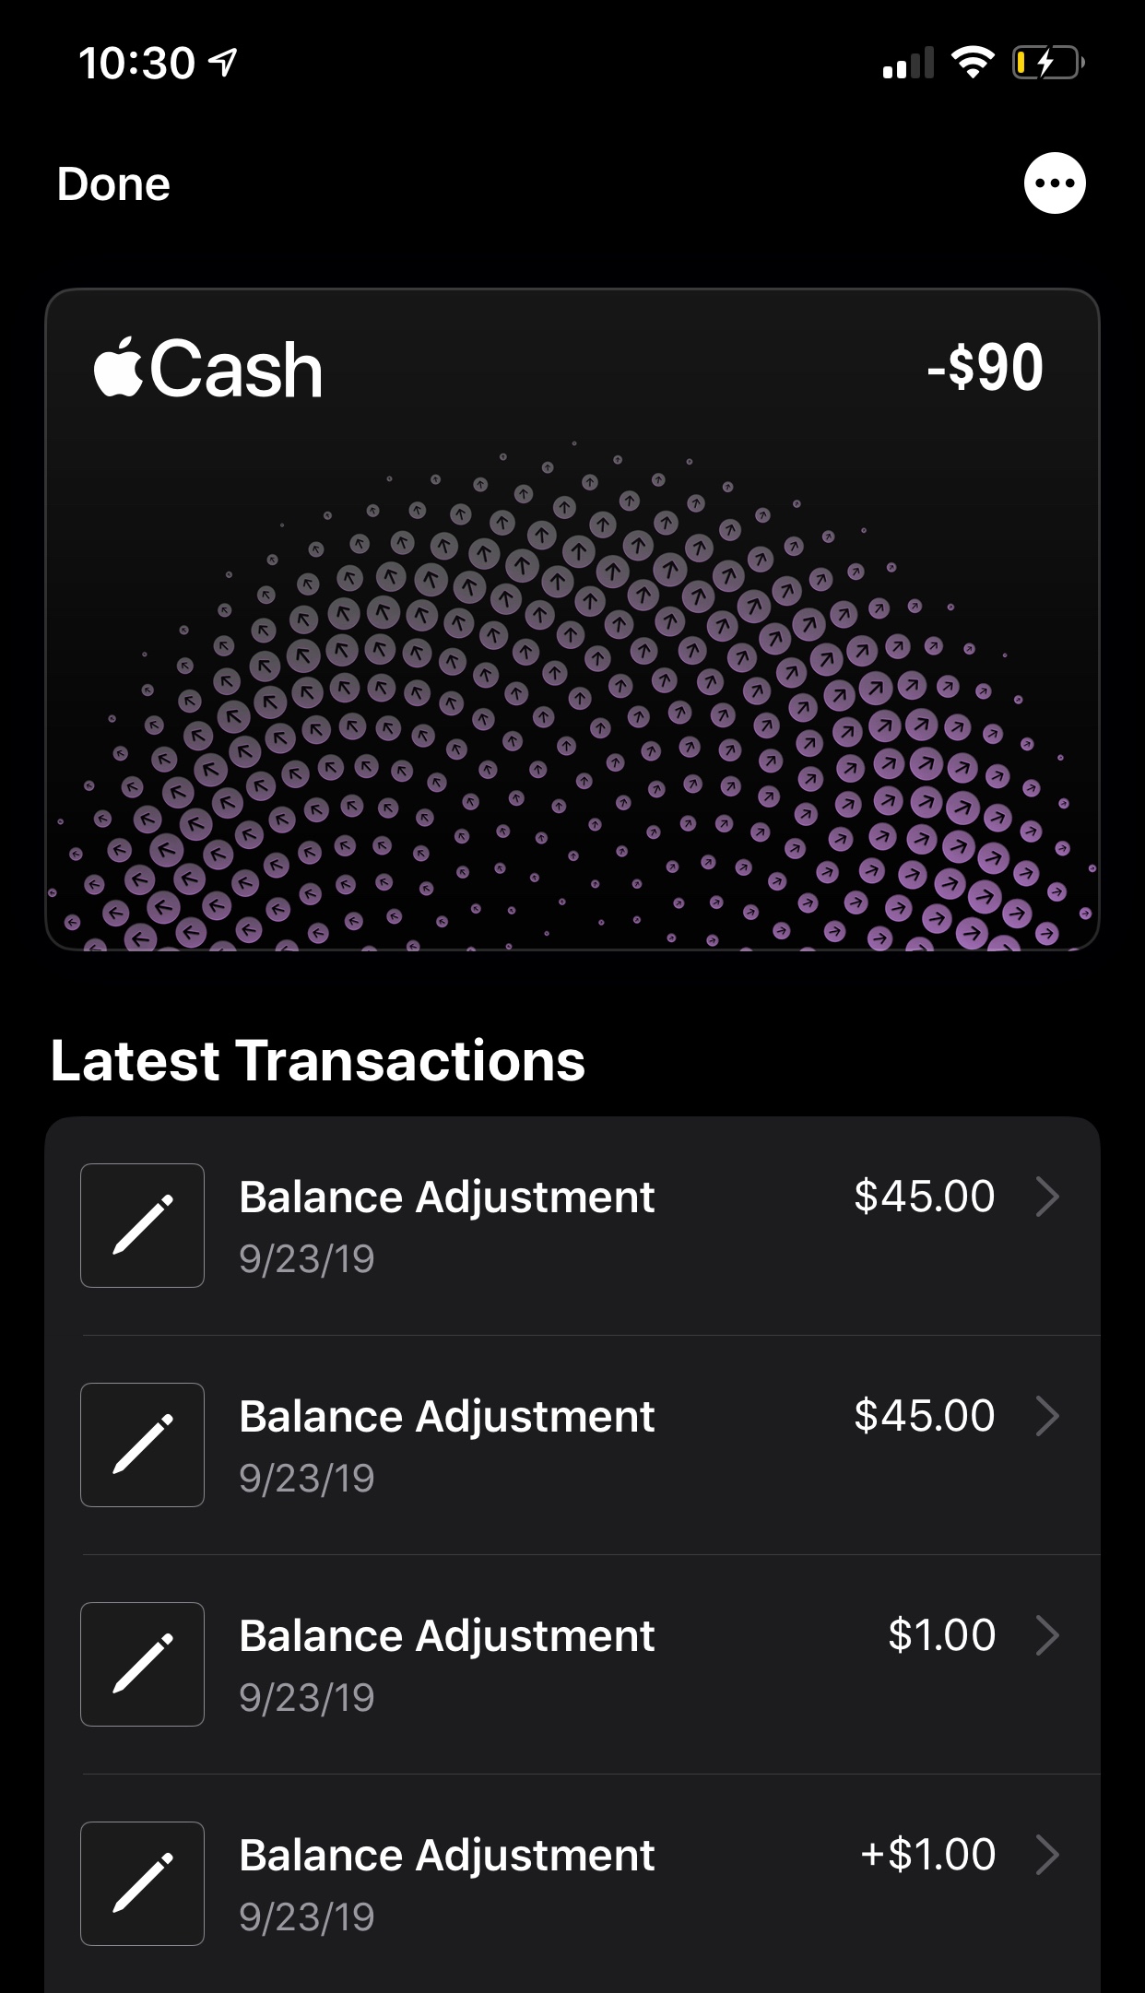1145x1993 pixels.
Task: Open details chevron for $1.00 transaction
Action: click(1047, 1635)
